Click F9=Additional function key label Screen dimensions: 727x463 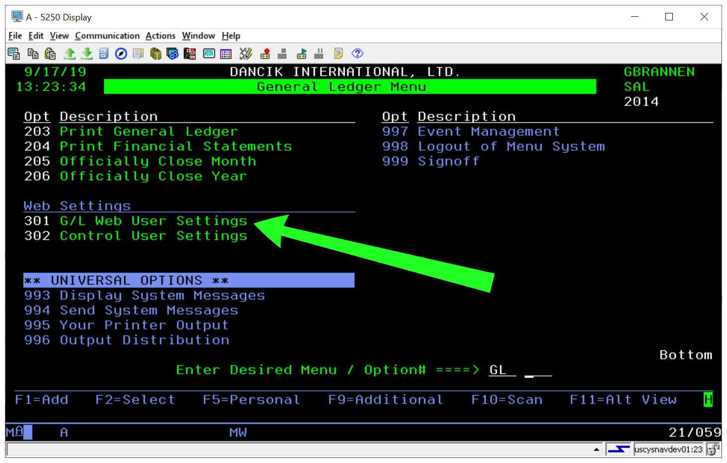click(x=385, y=399)
